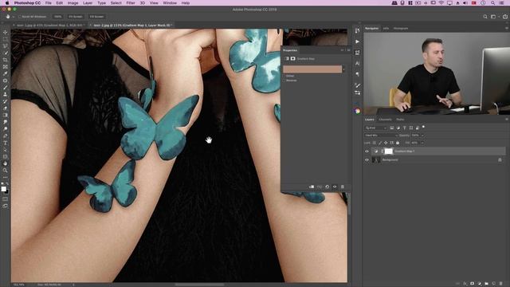Select the Move tool
The height and width of the screenshot is (287, 510).
(6, 32)
